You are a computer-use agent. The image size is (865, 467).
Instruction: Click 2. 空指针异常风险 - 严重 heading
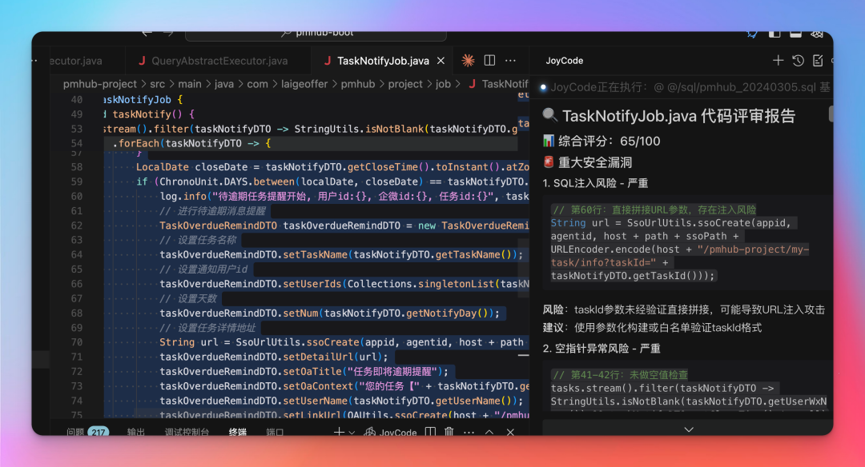click(x=601, y=348)
